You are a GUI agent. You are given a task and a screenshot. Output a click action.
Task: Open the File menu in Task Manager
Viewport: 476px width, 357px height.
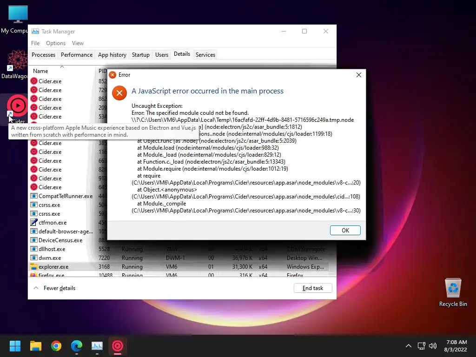pyautogui.click(x=35, y=43)
